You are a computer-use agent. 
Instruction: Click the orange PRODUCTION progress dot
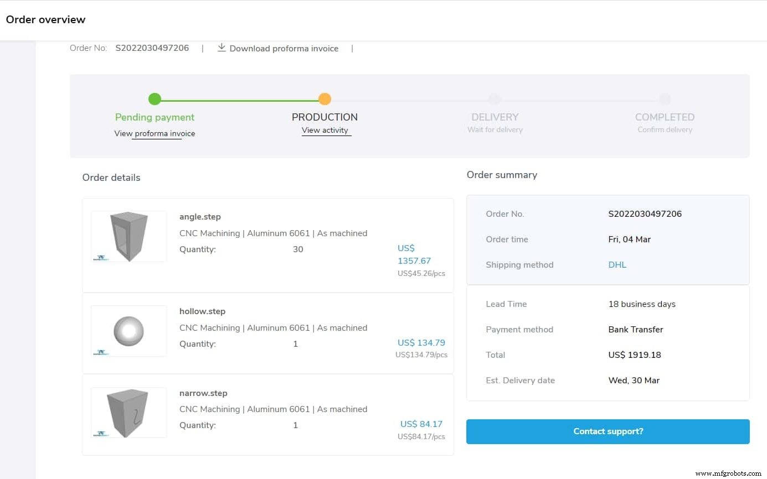[x=325, y=99]
